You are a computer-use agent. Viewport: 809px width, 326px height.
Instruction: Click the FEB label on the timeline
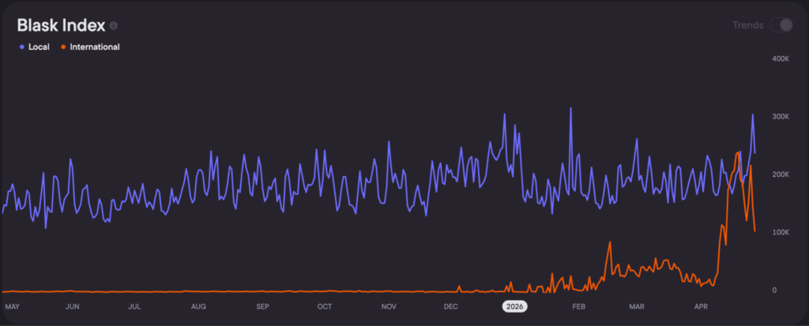click(579, 306)
